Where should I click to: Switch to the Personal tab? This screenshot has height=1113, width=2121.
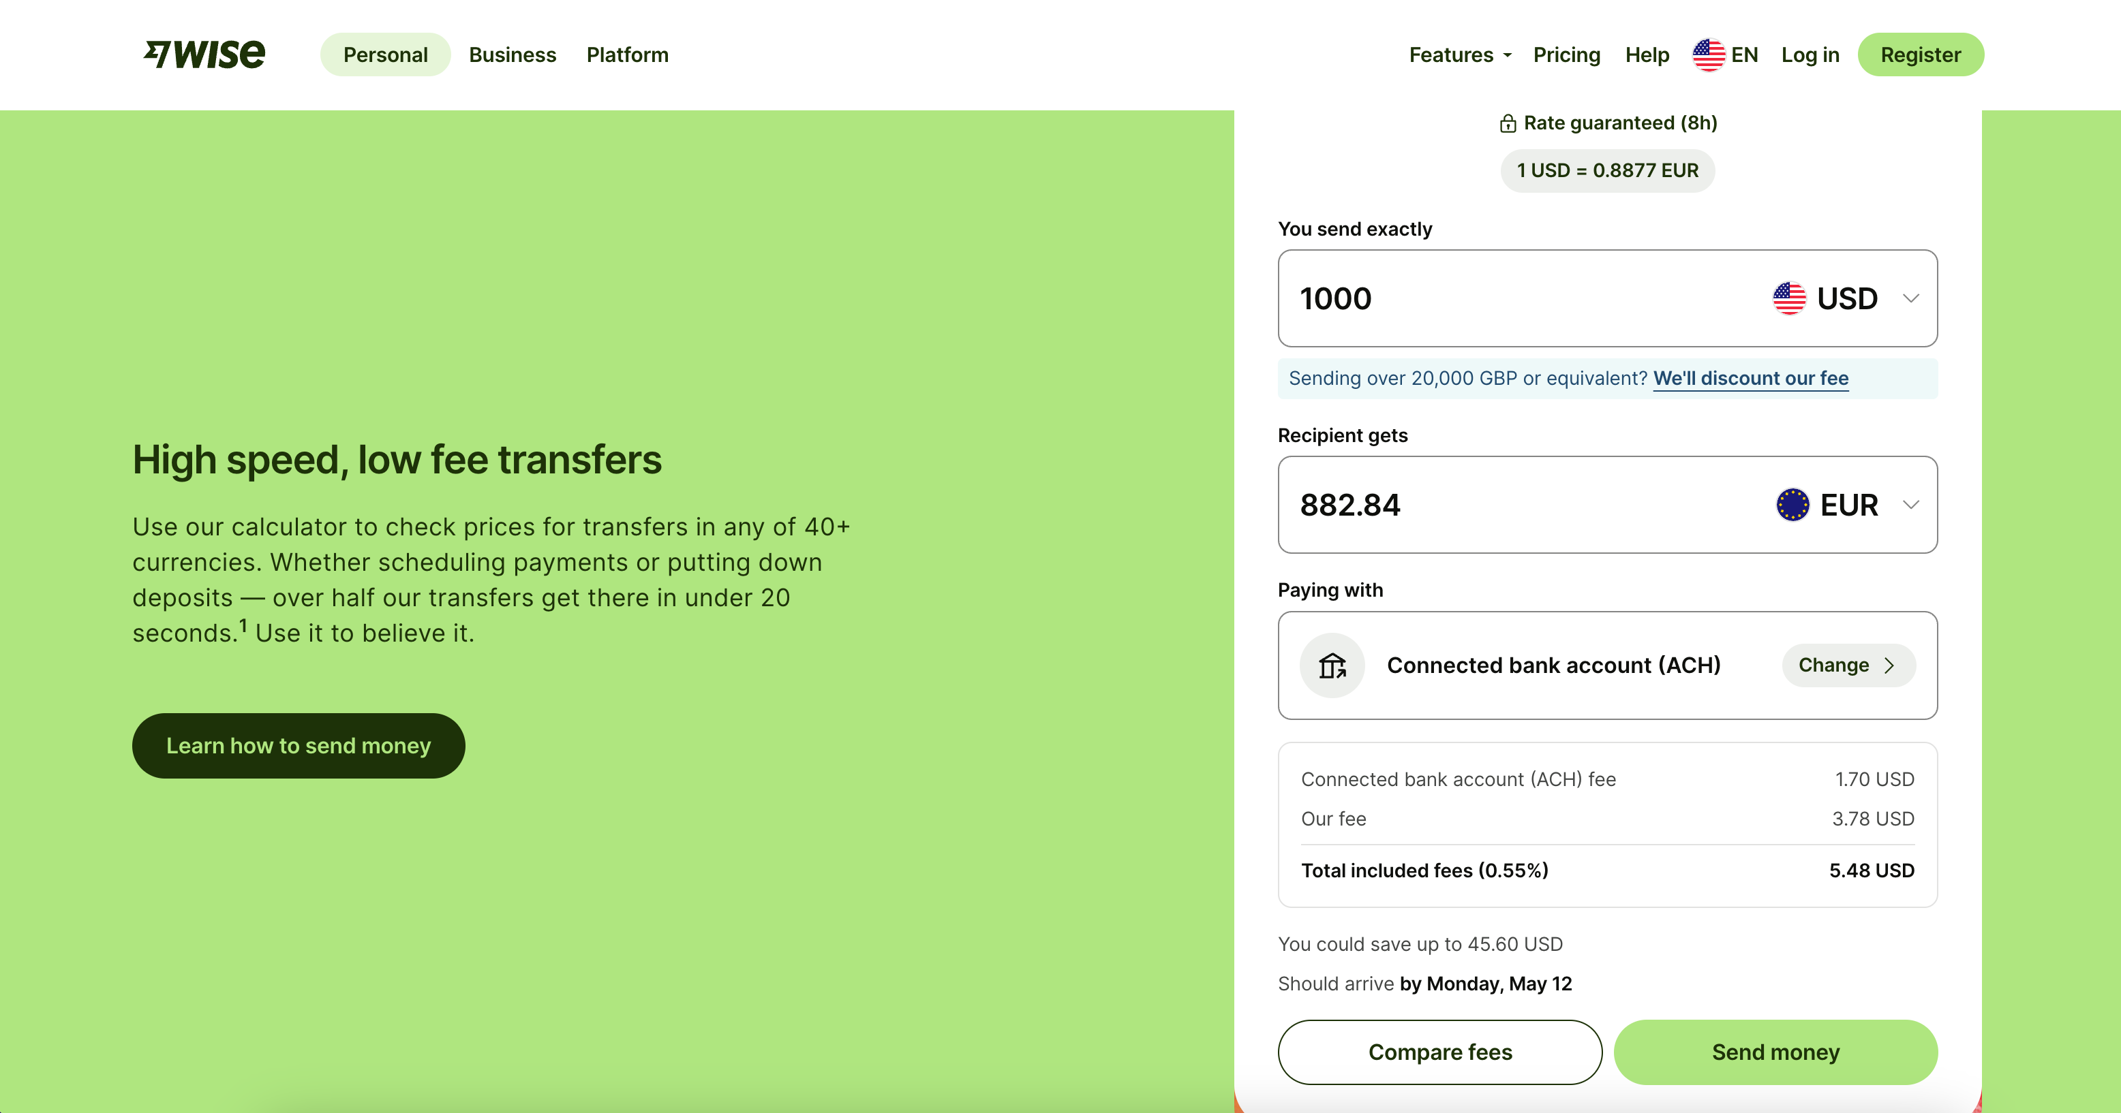click(x=385, y=55)
